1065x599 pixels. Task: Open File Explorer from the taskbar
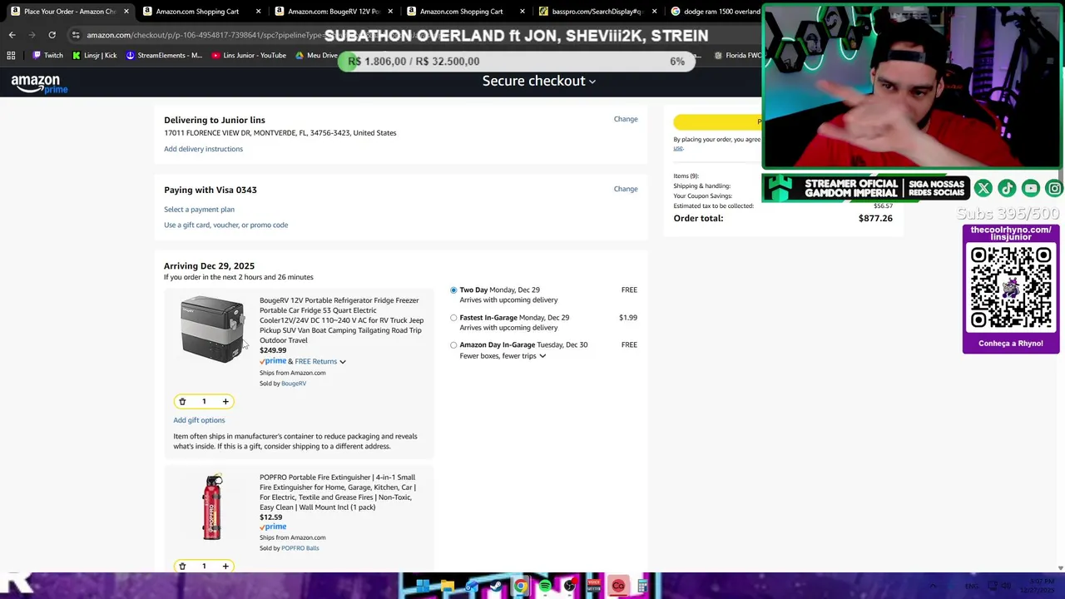[x=448, y=587]
